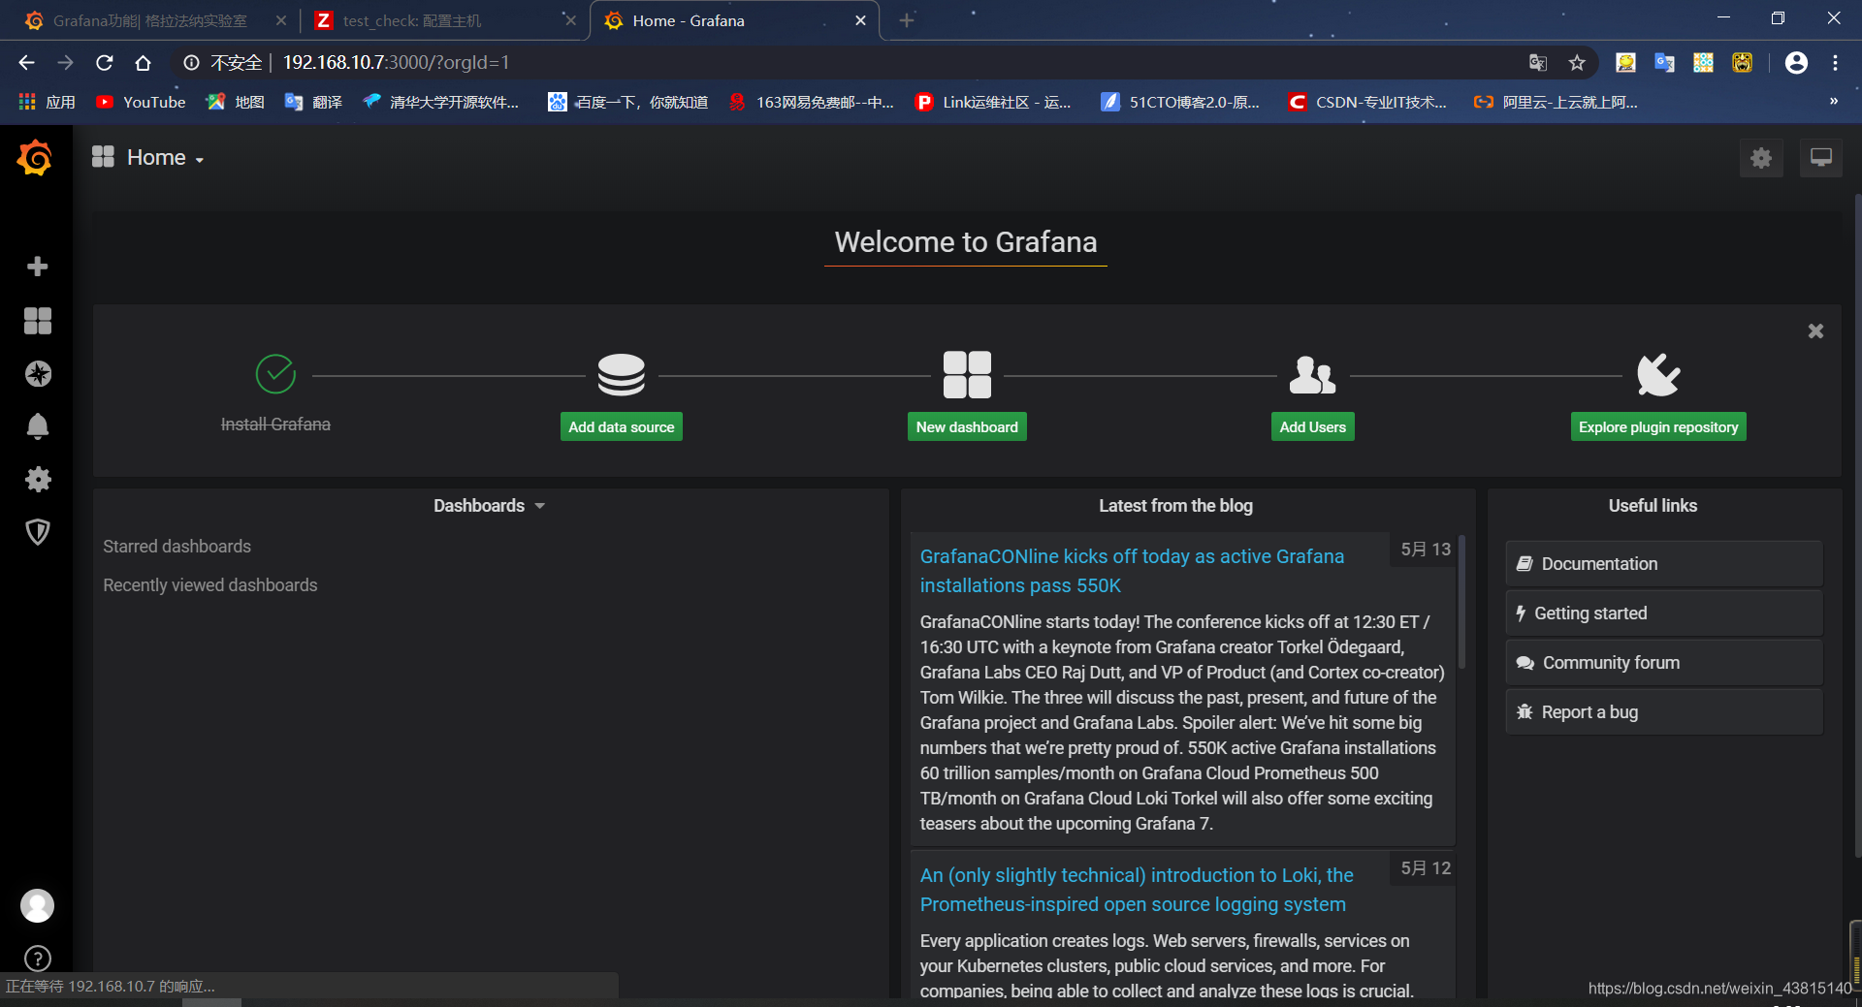Reload the page in Chrome
The width and height of the screenshot is (1862, 1007).
point(105,63)
